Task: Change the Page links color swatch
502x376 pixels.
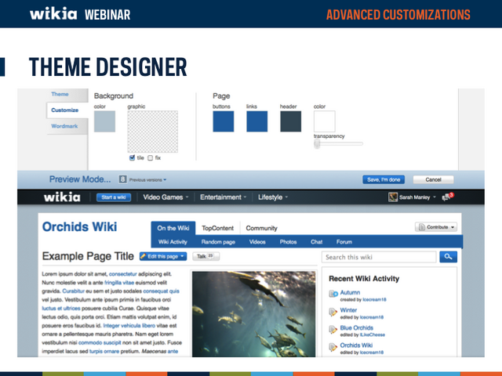Action: point(257,121)
